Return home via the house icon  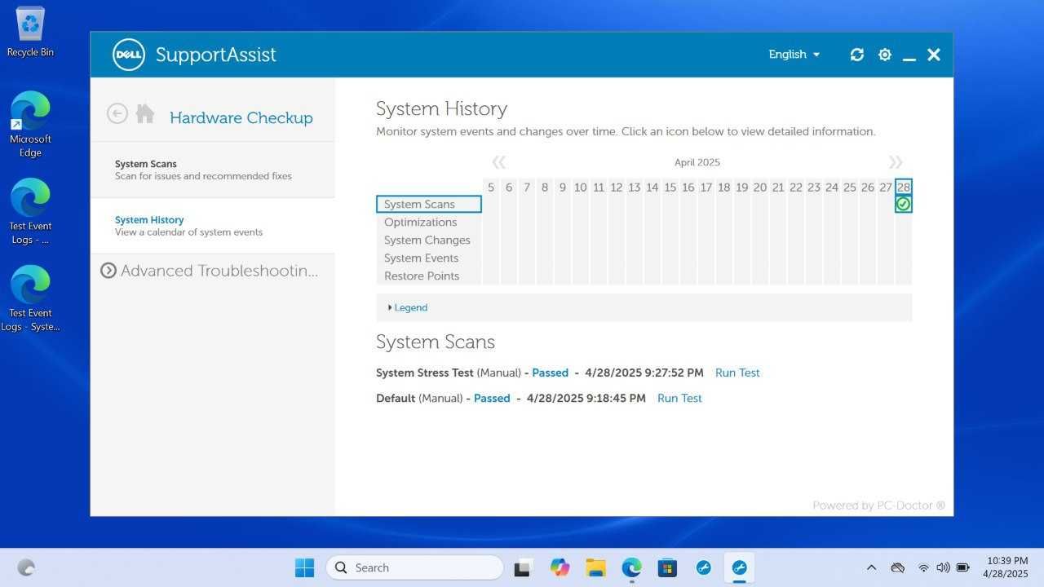point(145,113)
